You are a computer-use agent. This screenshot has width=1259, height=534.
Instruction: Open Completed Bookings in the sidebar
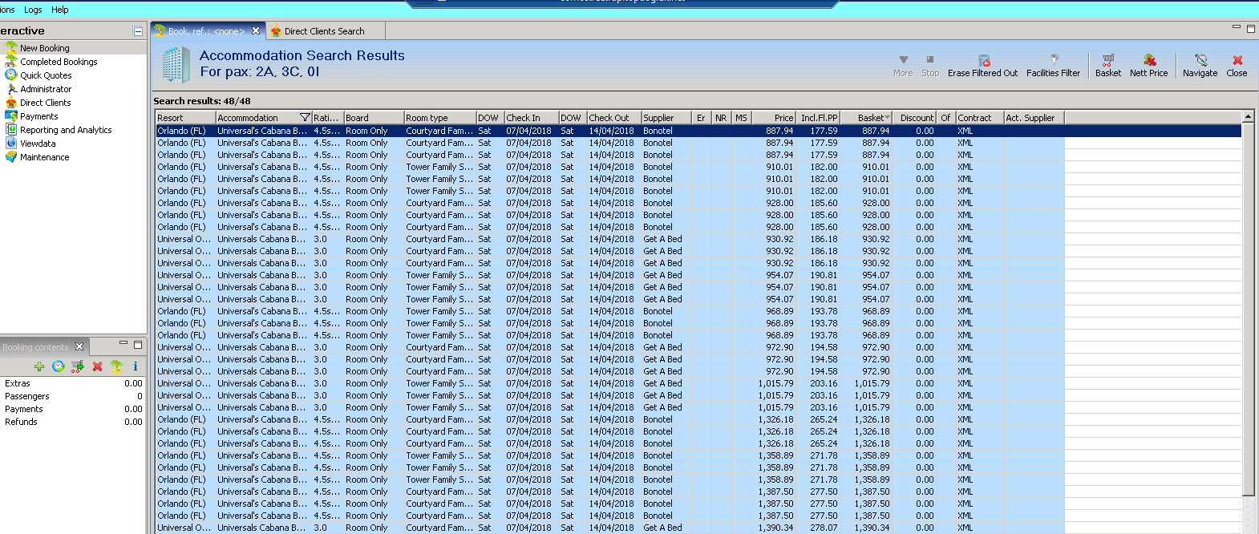[x=59, y=62]
